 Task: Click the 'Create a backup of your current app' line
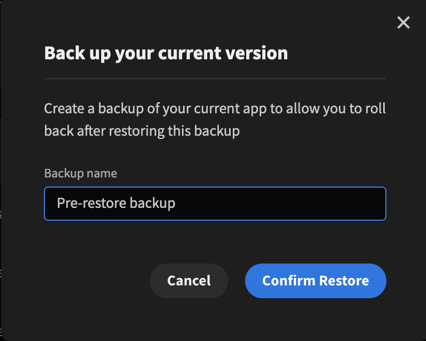(x=155, y=109)
